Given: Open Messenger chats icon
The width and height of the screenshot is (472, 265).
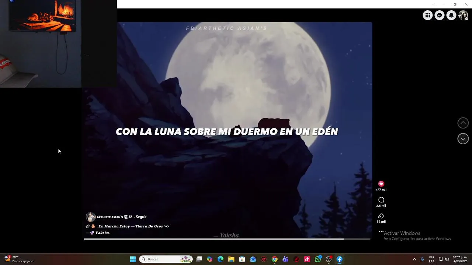Looking at the screenshot, I should 439,15.
